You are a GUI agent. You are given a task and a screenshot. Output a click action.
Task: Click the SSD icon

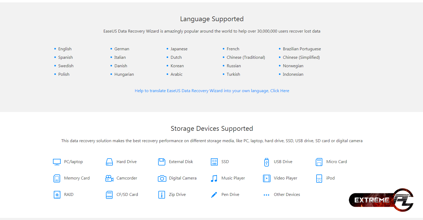(214, 162)
